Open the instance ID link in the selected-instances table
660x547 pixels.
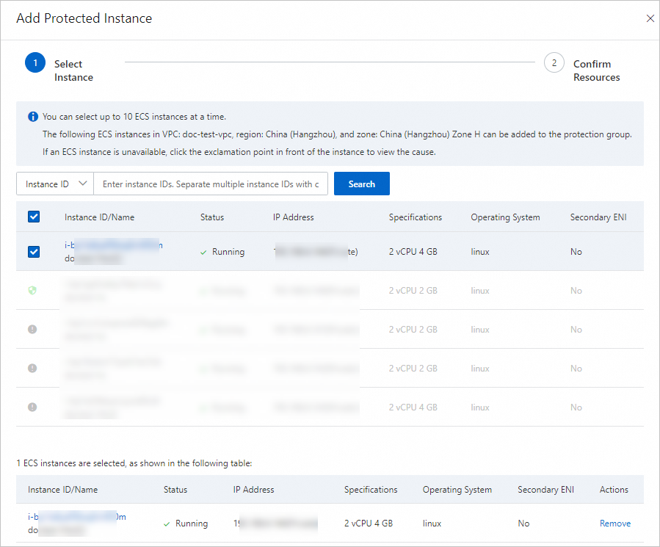77,517
